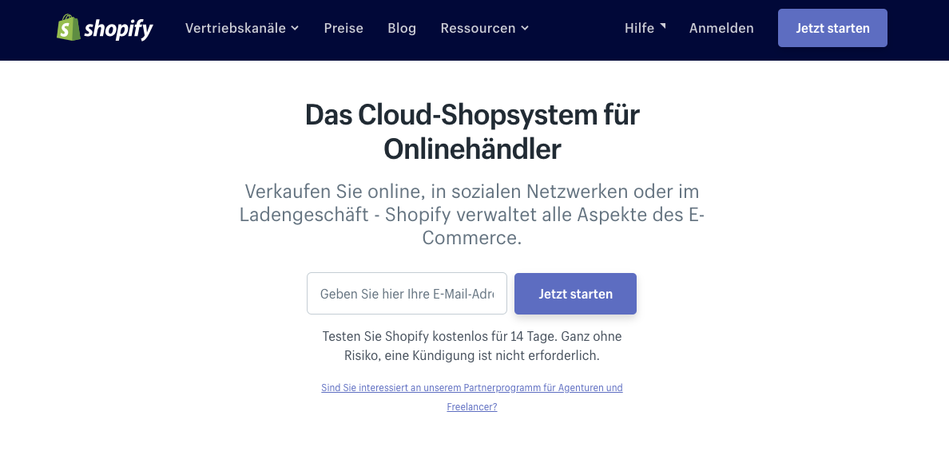
Task: Open the Hilfe menu
Action: (645, 28)
